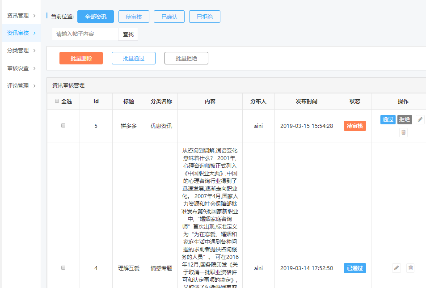
Task: Click the 待审核 status badge
Action: [x=355, y=126]
